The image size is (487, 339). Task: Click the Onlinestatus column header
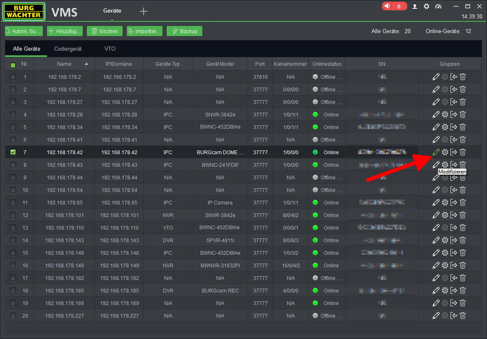327,64
